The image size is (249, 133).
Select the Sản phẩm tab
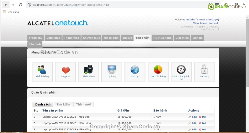(143, 38)
